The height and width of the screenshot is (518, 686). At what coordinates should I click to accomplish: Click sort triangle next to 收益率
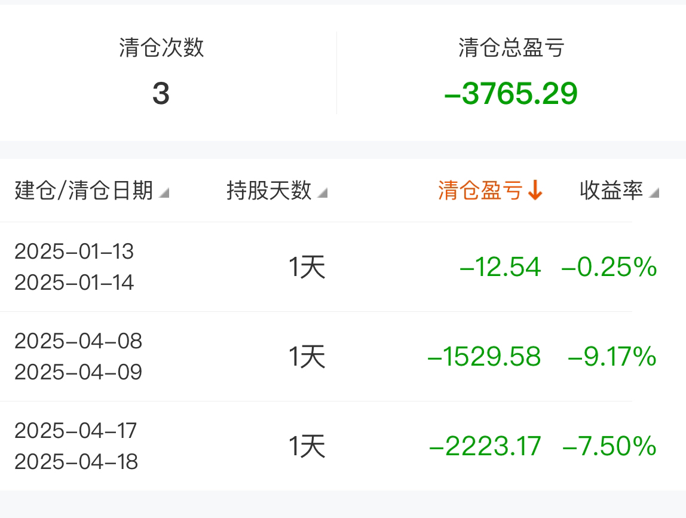pyautogui.click(x=654, y=192)
